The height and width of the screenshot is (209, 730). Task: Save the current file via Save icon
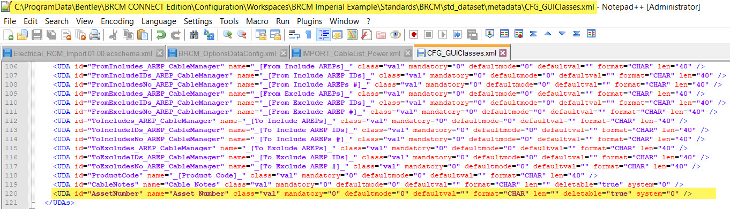(37, 35)
